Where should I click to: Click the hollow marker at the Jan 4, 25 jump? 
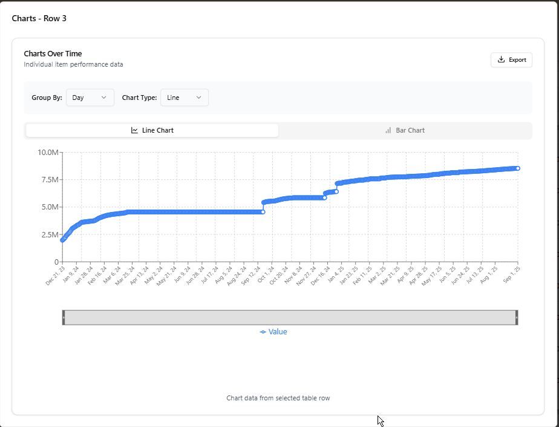pyautogui.click(x=338, y=191)
